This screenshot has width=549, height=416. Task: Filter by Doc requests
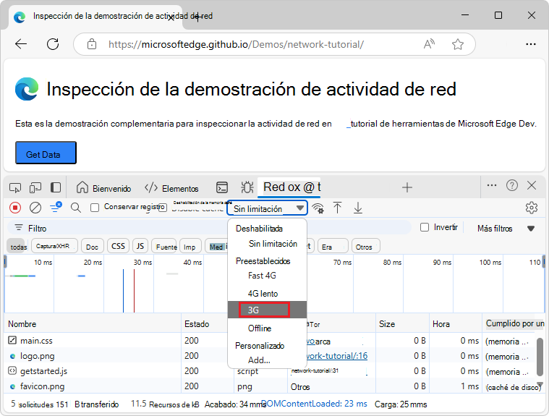93,247
